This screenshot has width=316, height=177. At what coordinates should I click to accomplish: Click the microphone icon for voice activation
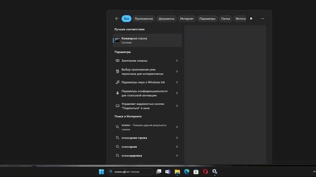point(118,93)
